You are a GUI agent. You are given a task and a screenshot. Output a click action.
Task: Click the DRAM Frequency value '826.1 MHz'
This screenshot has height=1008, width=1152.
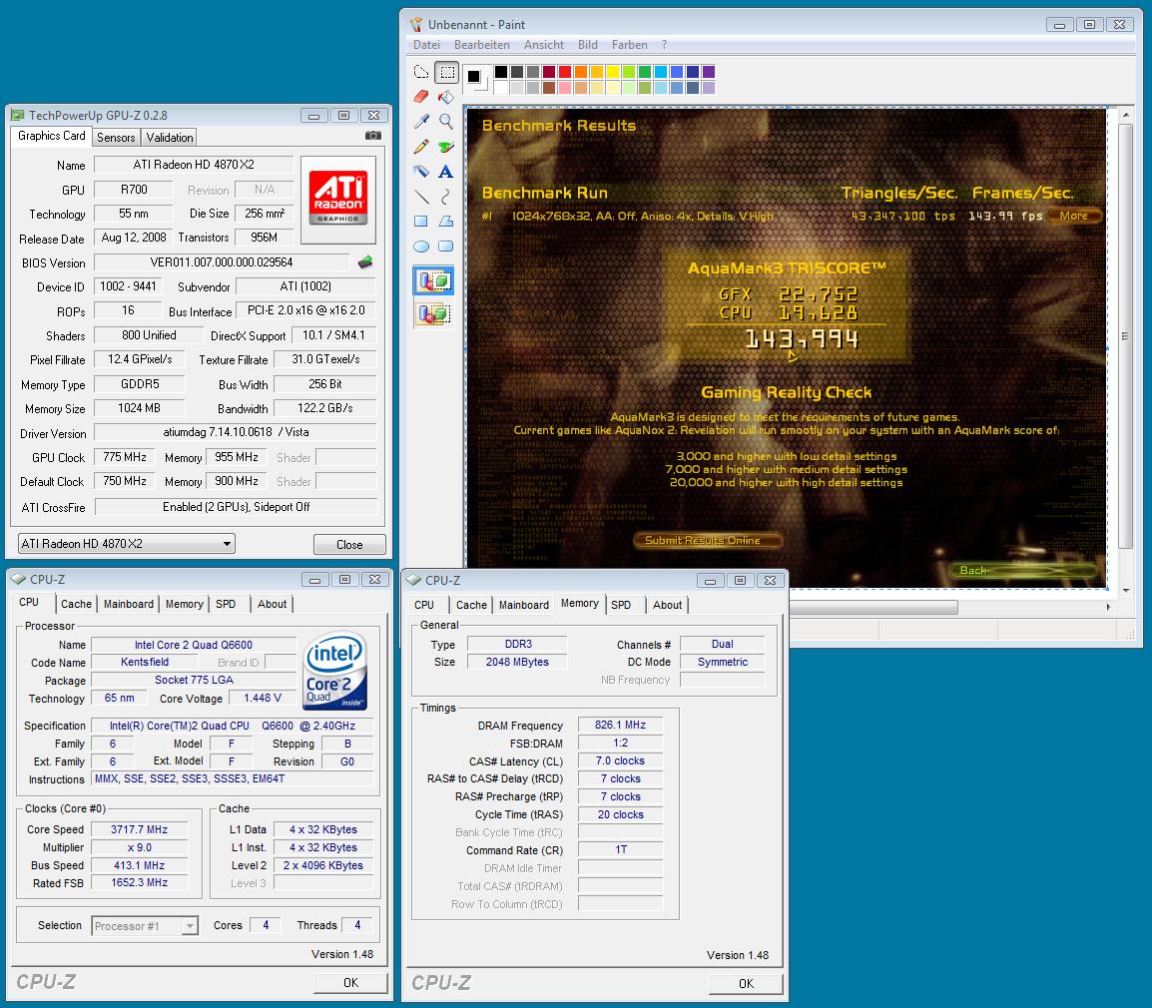coord(620,726)
